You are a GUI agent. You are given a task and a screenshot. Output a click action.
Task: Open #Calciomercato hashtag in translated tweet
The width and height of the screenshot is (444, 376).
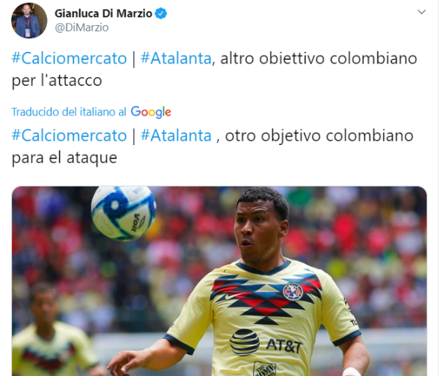69,135
